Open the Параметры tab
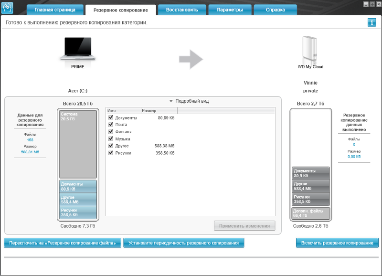This screenshot has height=276, width=382. 230,10
